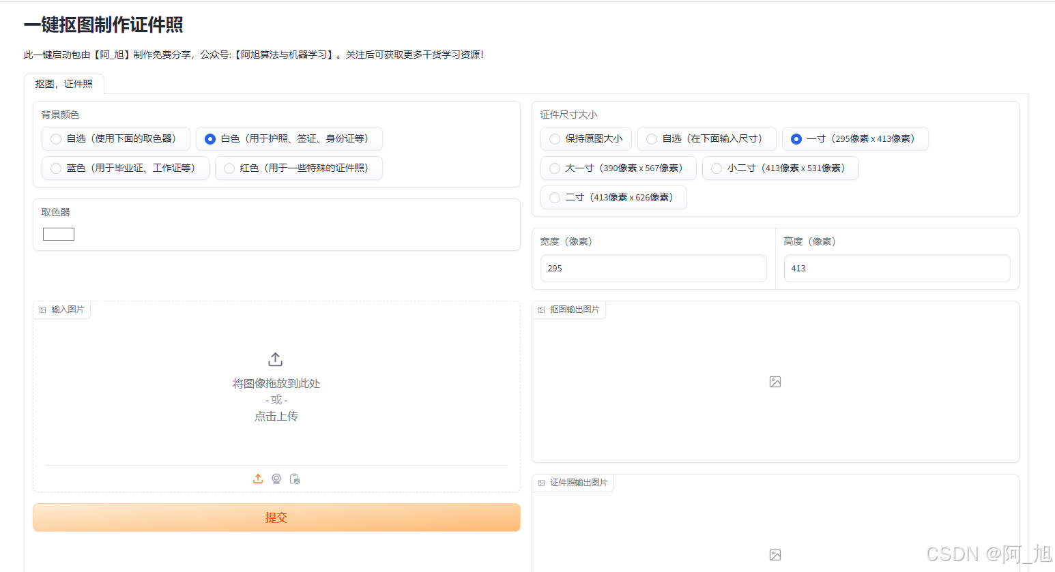This screenshot has height=572, width=1055.
Task: Click the orange upload icon below input area
Action: pos(258,479)
